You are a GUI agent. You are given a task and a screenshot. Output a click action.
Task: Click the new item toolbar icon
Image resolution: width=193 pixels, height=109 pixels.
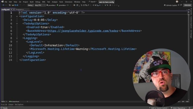pos(10,5)
